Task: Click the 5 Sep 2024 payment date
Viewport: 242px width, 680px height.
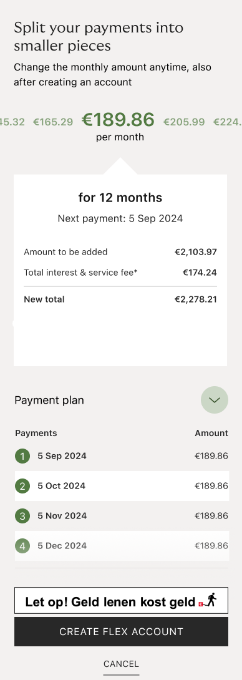Action: click(62, 456)
